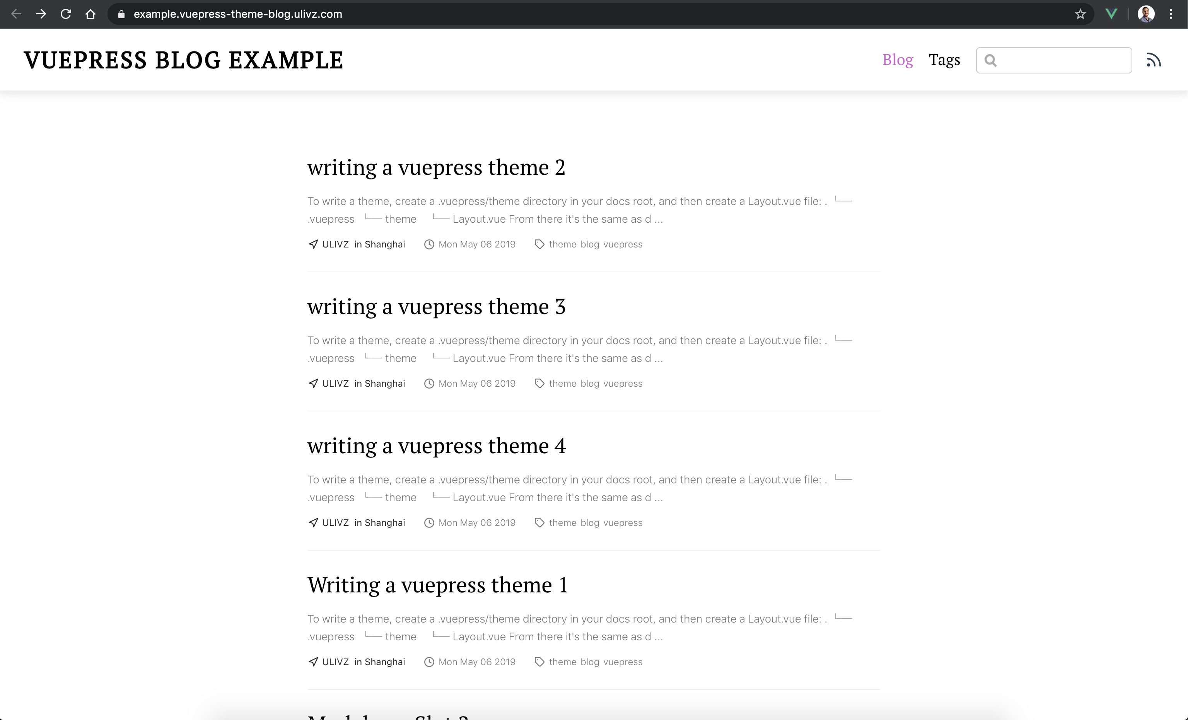The image size is (1188, 720).
Task: Click the clock icon on theme 2 post
Action: pos(428,244)
